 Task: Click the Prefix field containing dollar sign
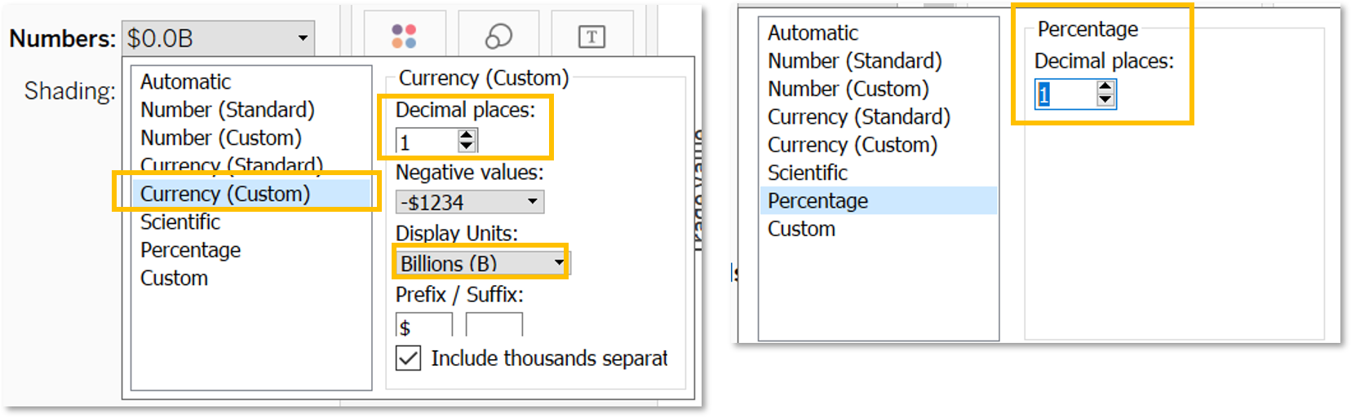[x=423, y=327]
